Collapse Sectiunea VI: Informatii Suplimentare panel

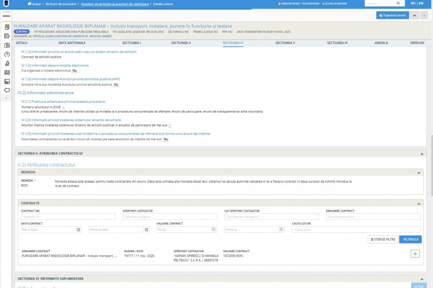point(422,279)
